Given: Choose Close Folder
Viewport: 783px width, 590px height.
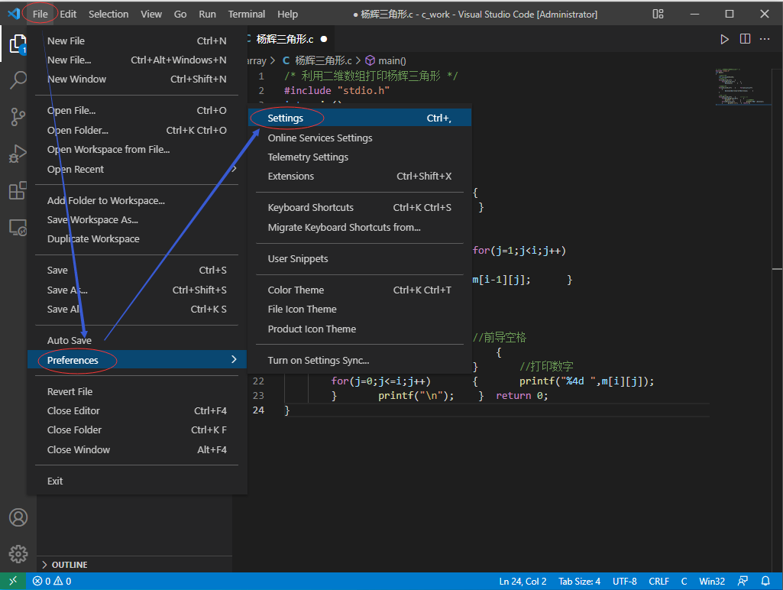Looking at the screenshot, I should tap(137, 430).
